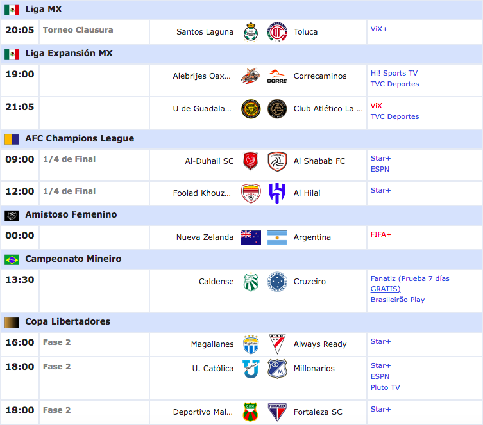The width and height of the screenshot is (483, 425).
Task: Click the Cruzeiro round blue badge
Action: (277, 282)
